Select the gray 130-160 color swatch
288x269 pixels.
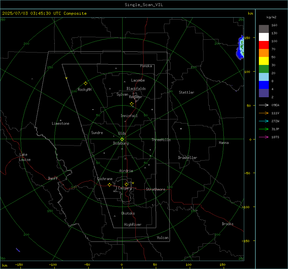[264, 29]
